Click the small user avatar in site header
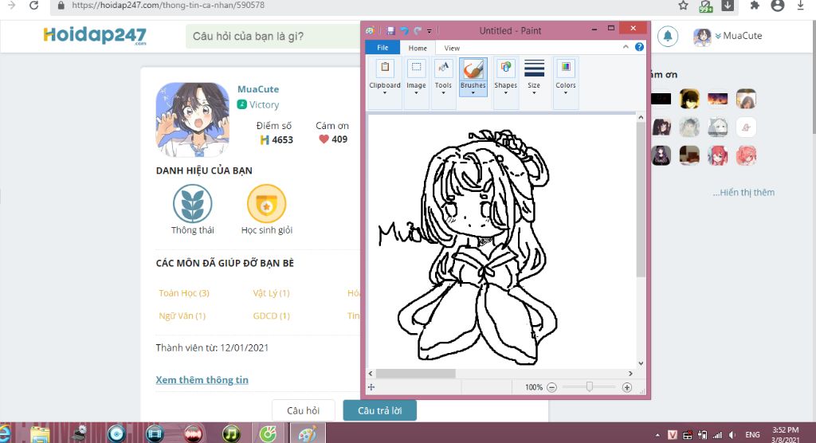Image resolution: width=816 pixels, height=443 pixels. 702,37
